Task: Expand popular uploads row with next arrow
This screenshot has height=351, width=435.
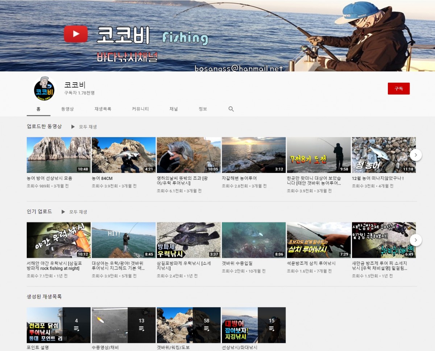Action: [416, 240]
